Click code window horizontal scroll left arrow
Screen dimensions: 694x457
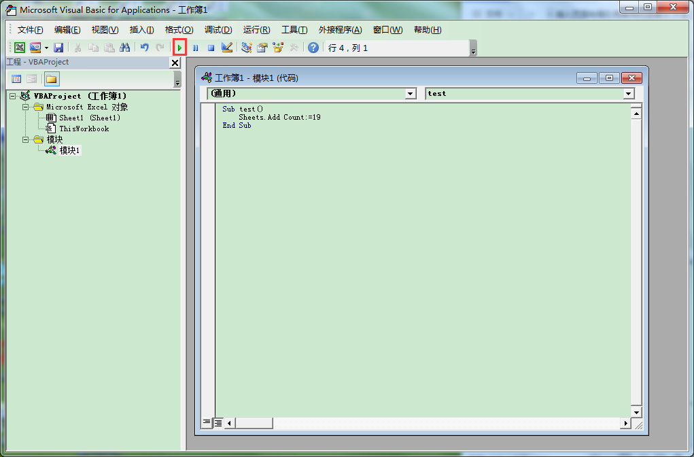pos(229,424)
